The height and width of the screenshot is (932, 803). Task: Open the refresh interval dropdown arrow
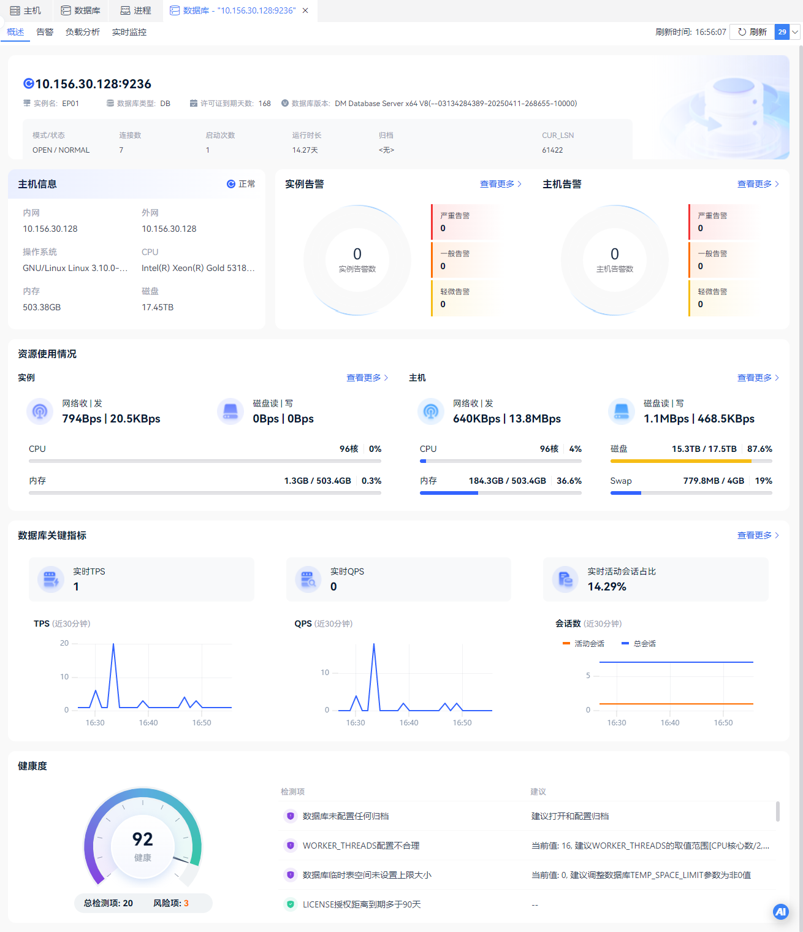[x=795, y=32]
